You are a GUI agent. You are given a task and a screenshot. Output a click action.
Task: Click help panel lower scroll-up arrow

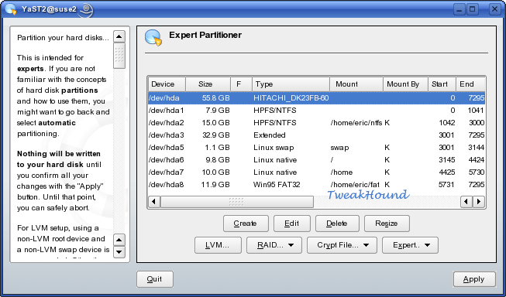[x=119, y=240]
